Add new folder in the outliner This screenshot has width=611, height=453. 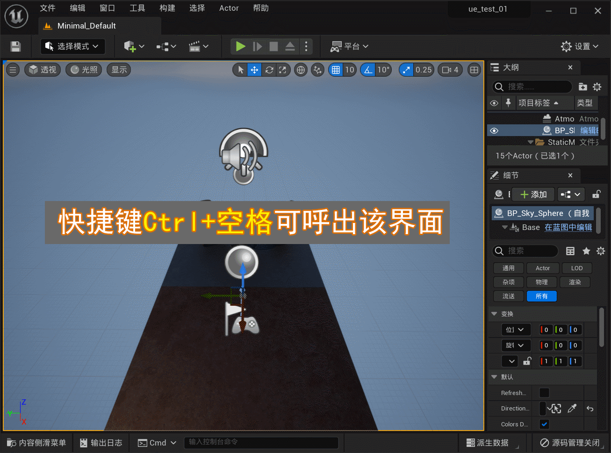click(582, 86)
